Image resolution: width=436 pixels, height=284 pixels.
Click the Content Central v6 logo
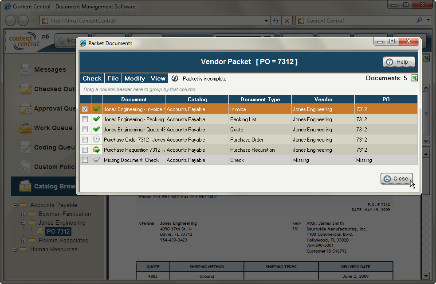[x=29, y=41]
